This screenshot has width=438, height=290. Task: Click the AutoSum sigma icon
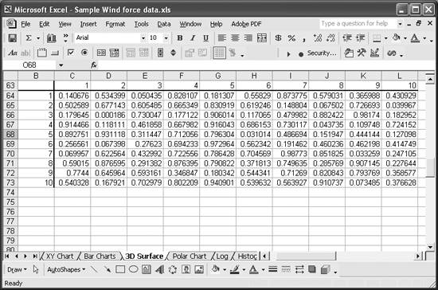pyautogui.click(x=29, y=38)
